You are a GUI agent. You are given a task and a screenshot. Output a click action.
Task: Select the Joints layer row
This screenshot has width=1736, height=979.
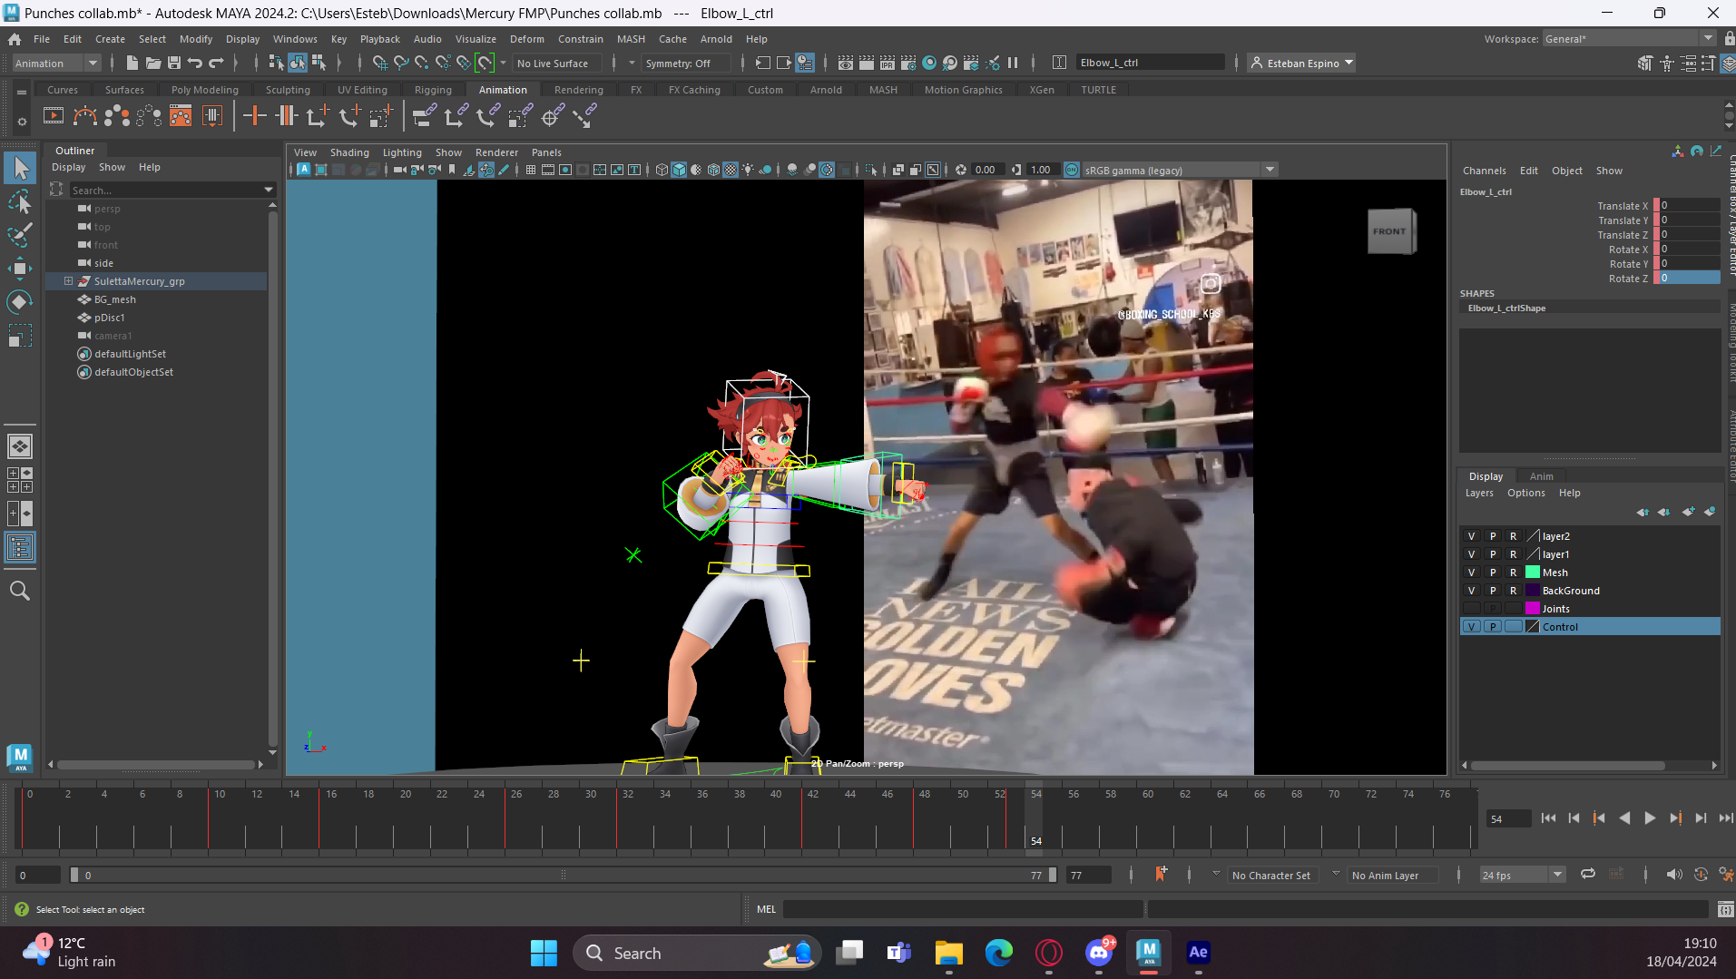[1590, 609]
